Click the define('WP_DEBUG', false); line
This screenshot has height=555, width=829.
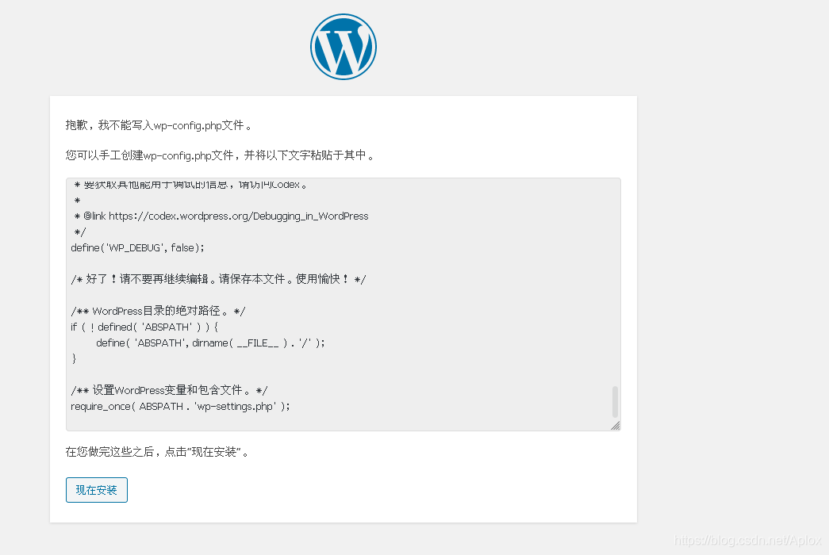pyautogui.click(x=137, y=248)
